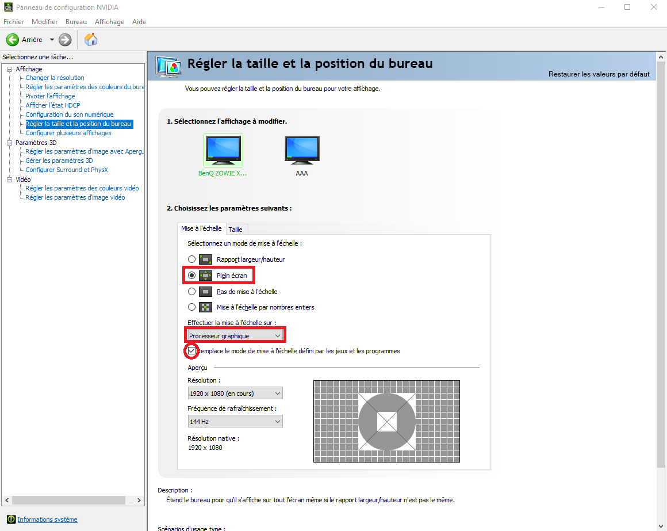The height and width of the screenshot is (531, 667).
Task: Open the Processeur graphique dropdown
Action: (x=235, y=336)
